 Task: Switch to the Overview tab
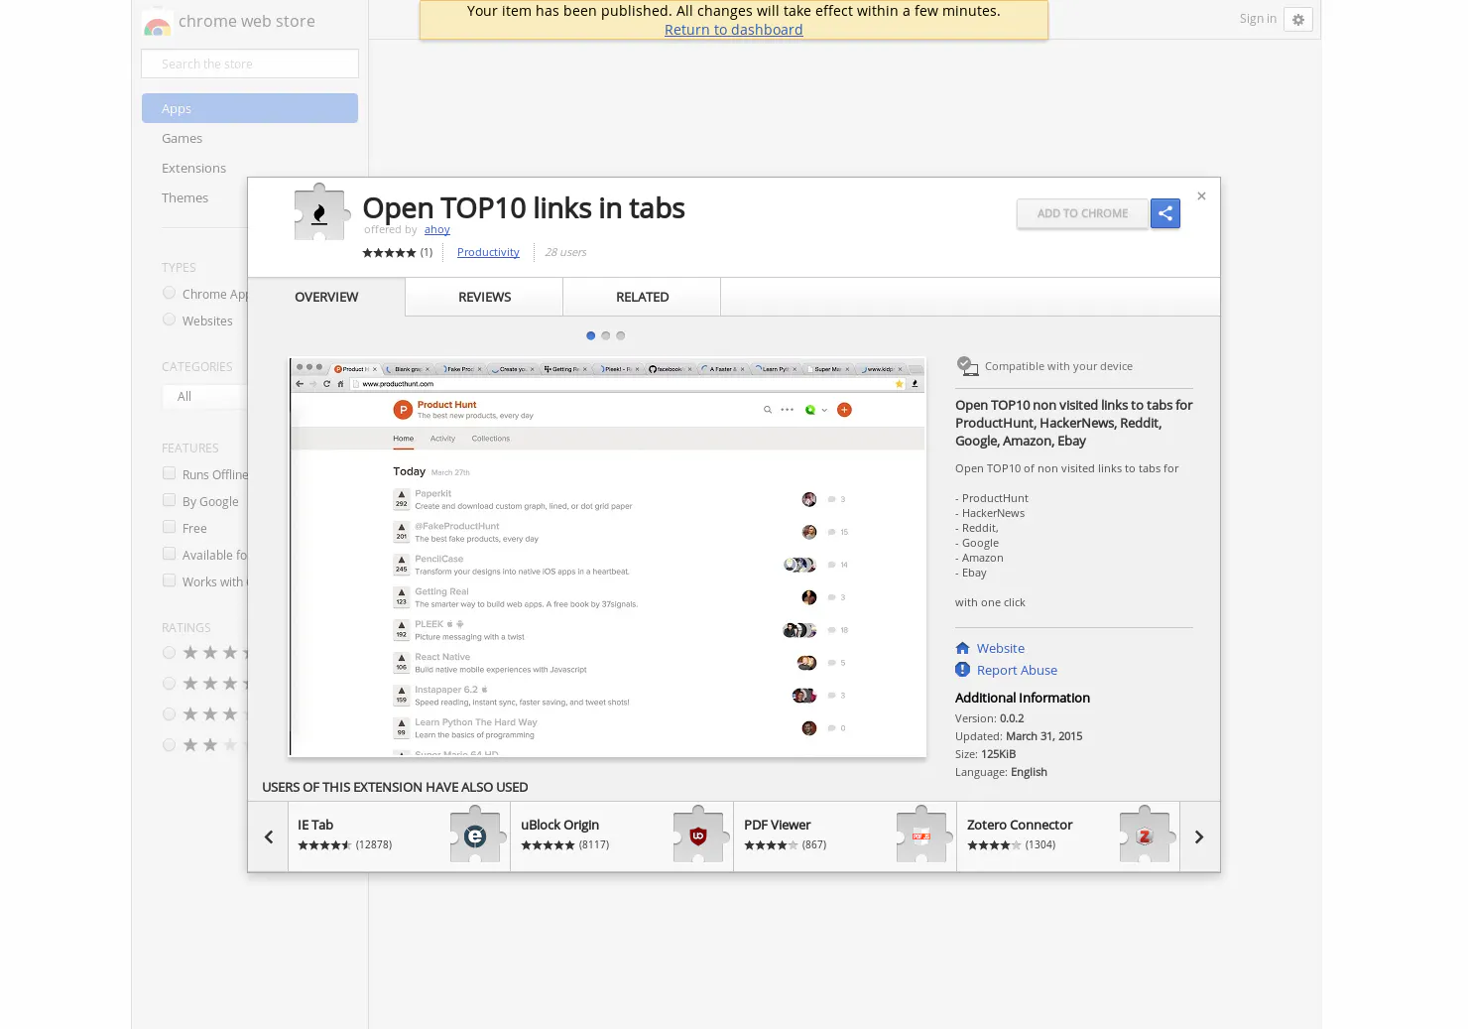(x=326, y=297)
